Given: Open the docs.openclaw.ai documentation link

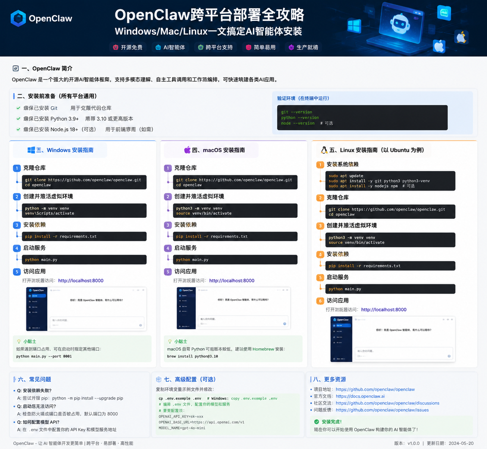Looking at the screenshot, I should coord(360,396).
